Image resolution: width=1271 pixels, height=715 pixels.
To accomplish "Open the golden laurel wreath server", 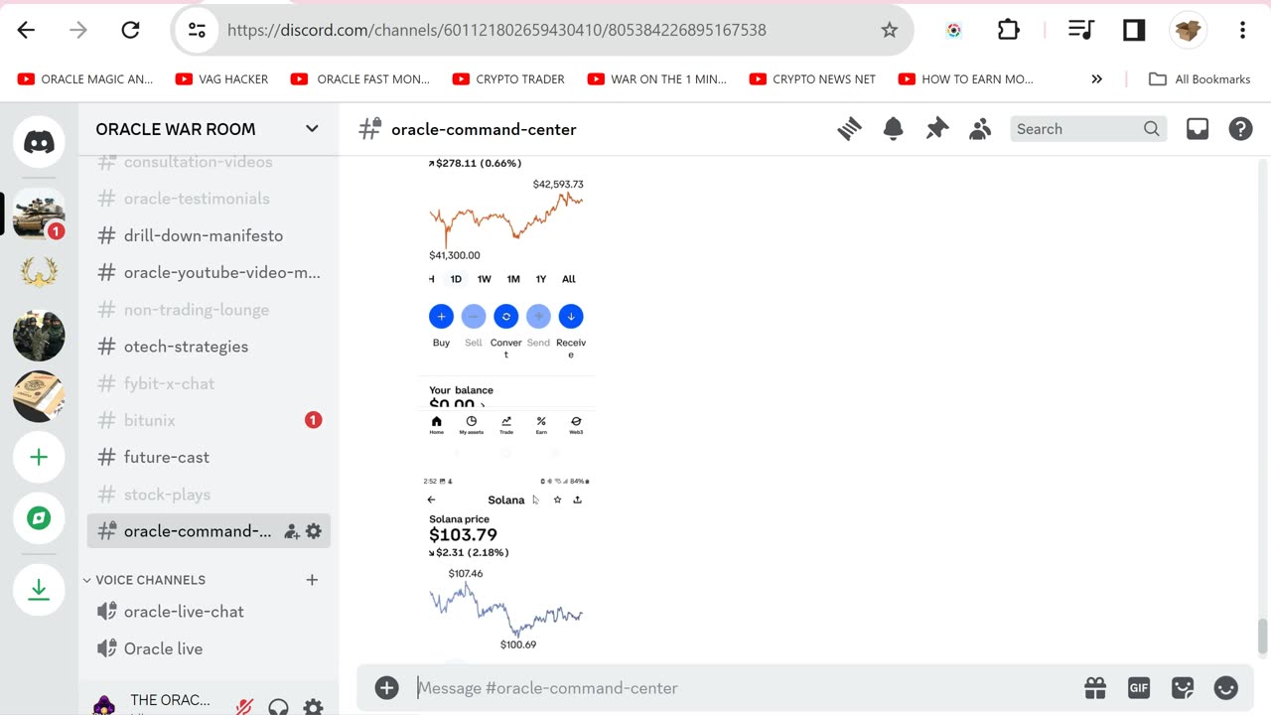I will click(x=39, y=272).
